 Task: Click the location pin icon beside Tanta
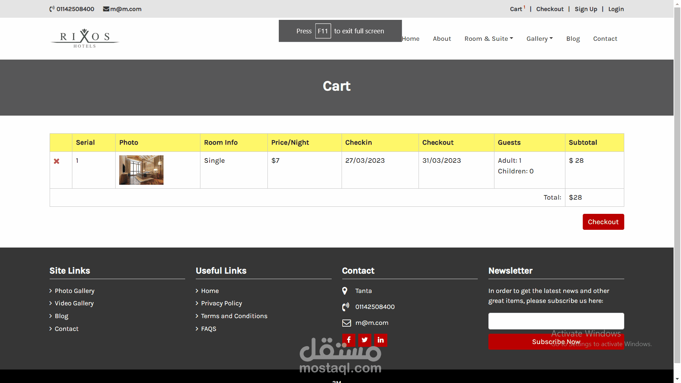(x=345, y=291)
